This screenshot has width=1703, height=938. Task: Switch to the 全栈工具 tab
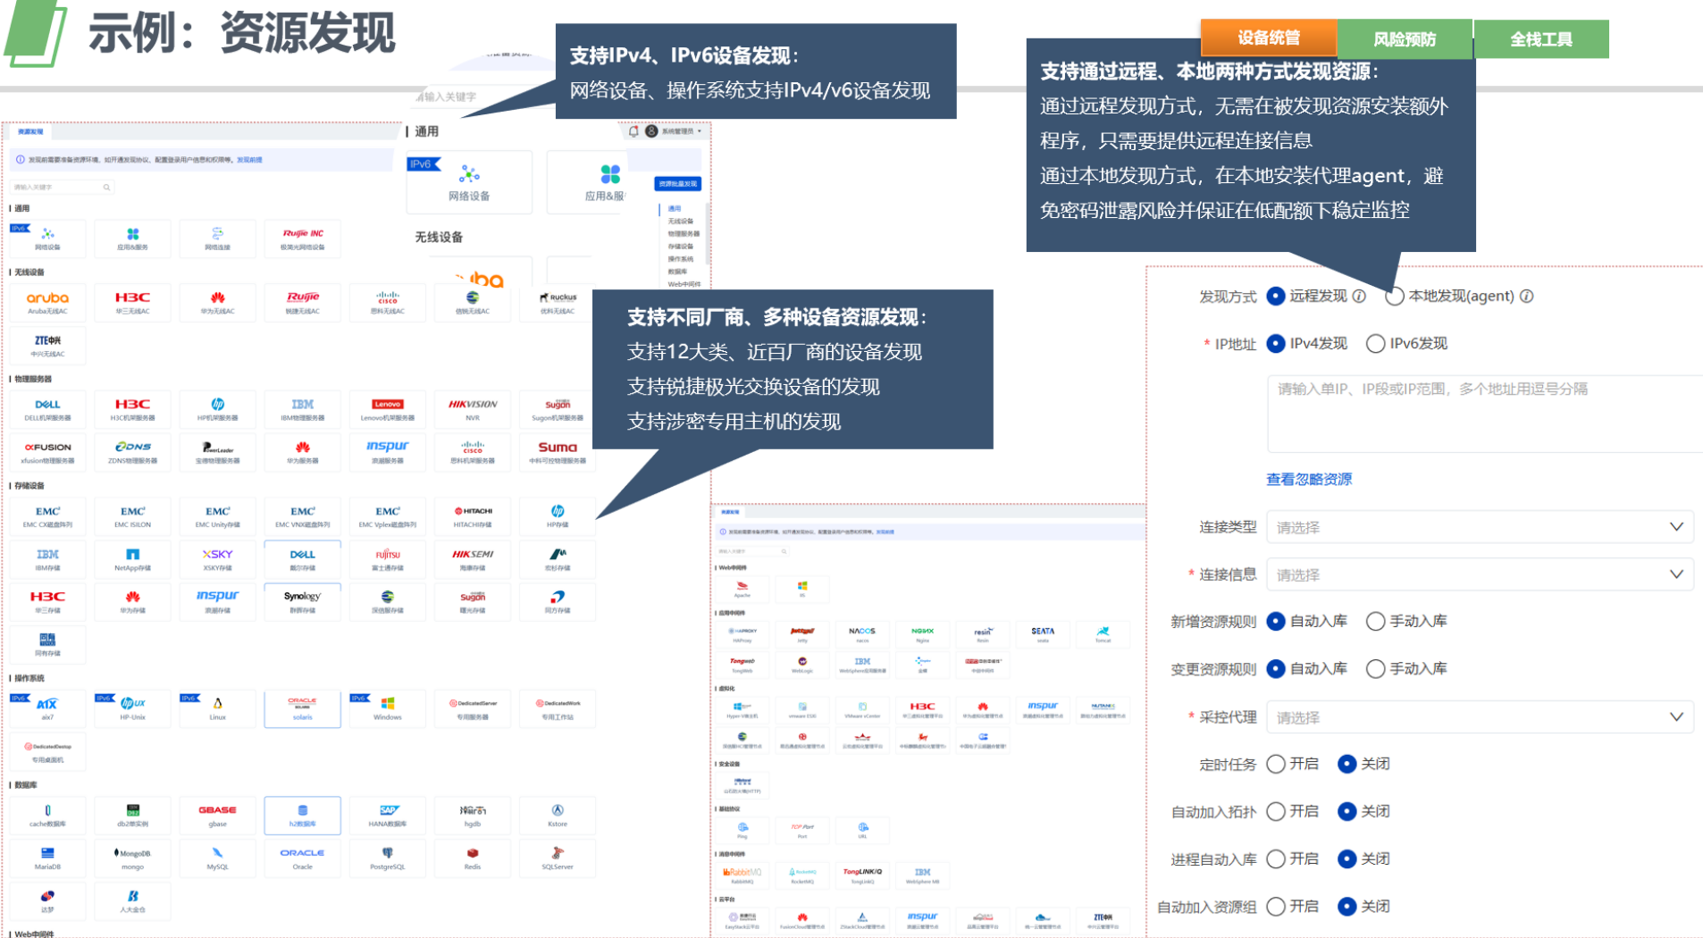pos(1541,39)
